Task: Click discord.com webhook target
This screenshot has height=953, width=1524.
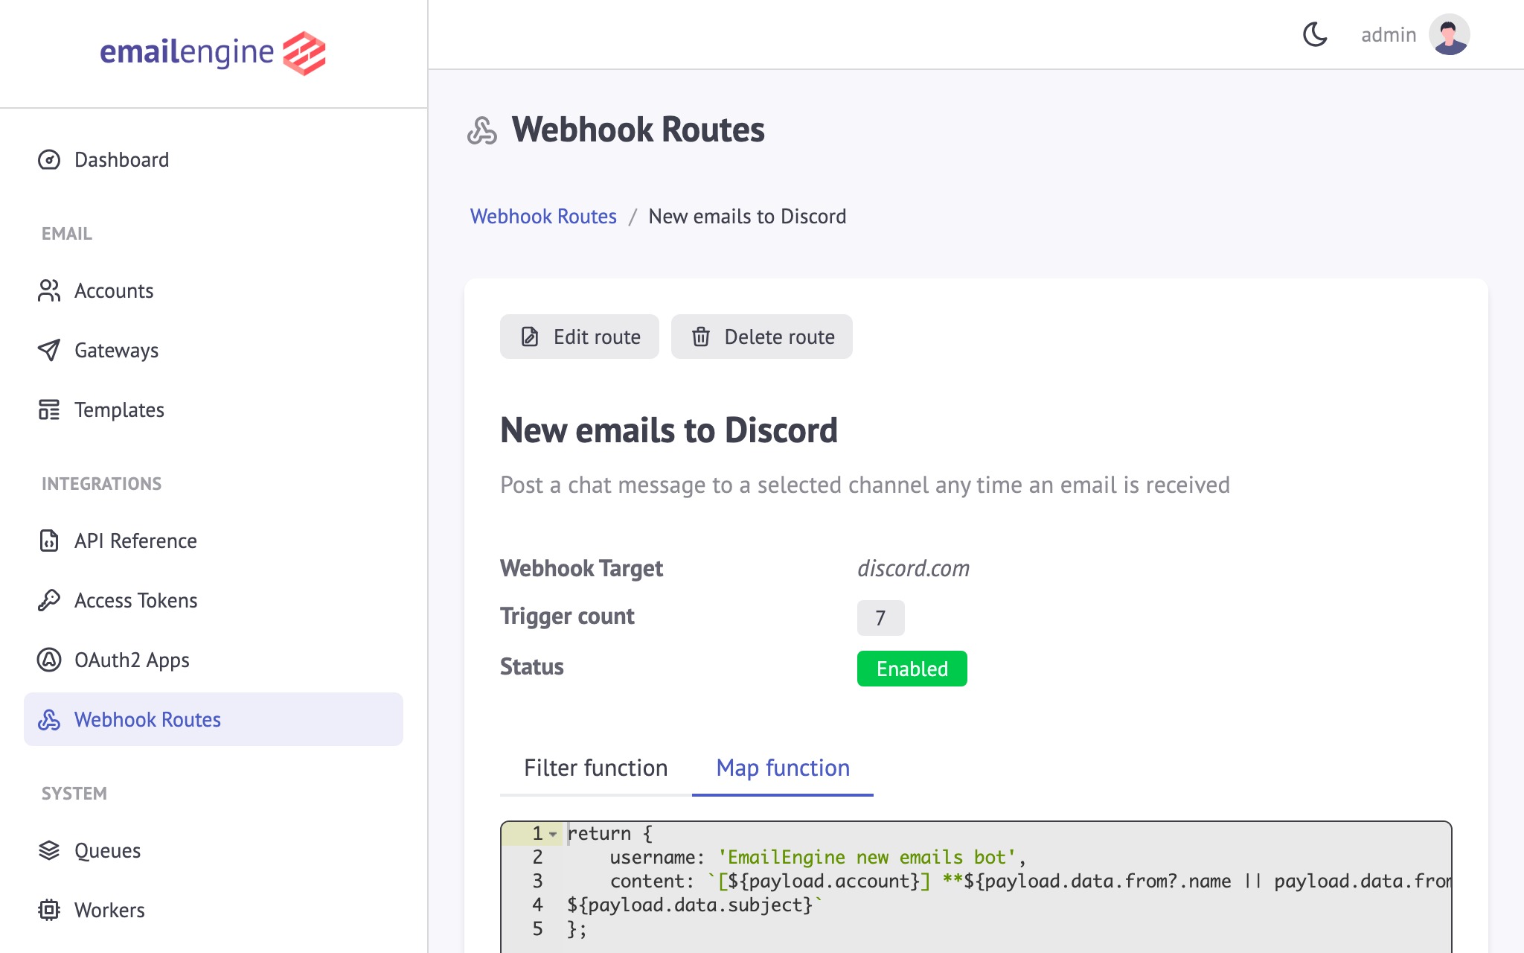Action: (913, 568)
